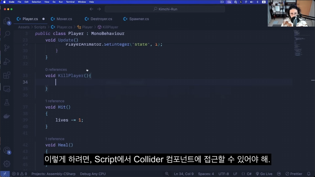Screen dimensions: 315x177
Task: Go forward in editor navigation
Action: (x=99, y=9)
